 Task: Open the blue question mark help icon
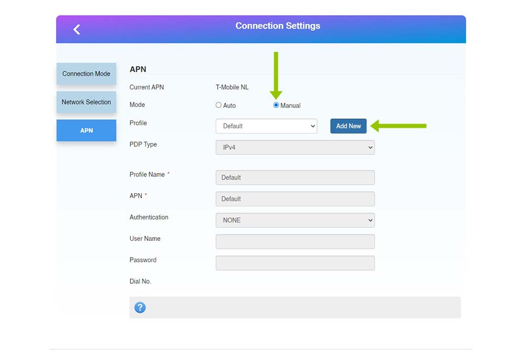[140, 307]
